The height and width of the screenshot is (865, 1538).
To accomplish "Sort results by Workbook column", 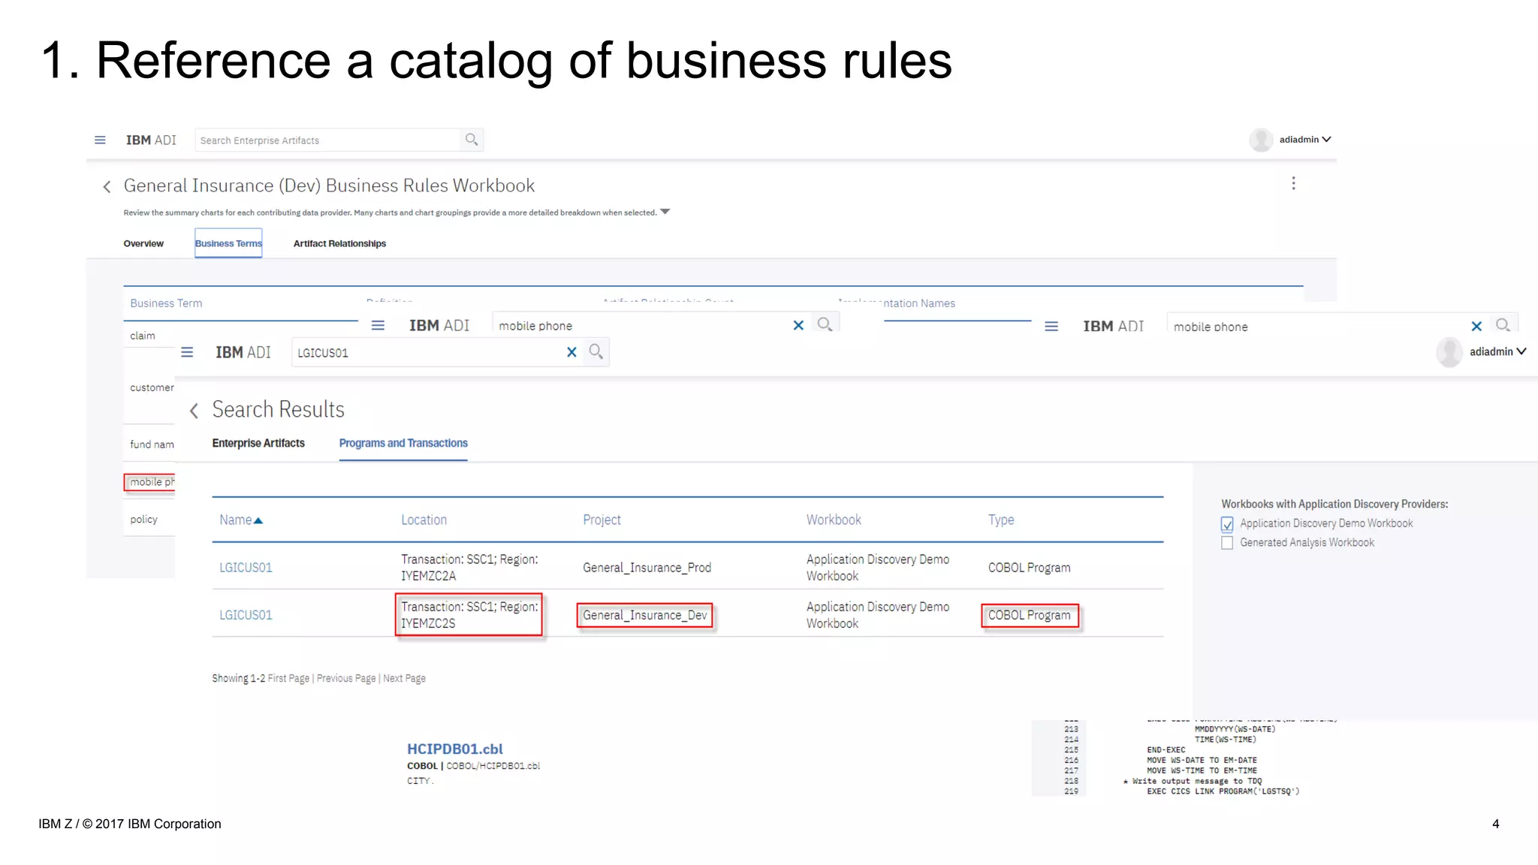I will coord(834,520).
